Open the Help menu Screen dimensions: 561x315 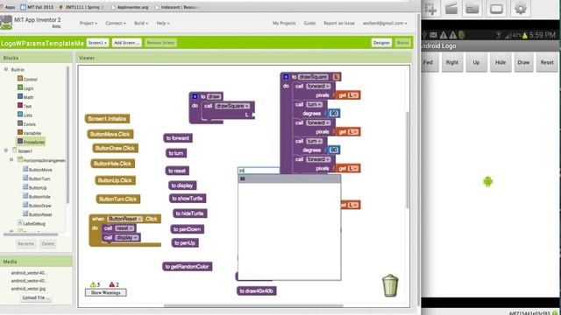pyautogui.click(x=163, y=24)
